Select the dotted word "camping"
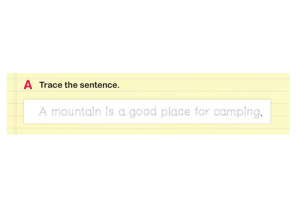Viewport: 296px width, 207px height. click(236, 112)
